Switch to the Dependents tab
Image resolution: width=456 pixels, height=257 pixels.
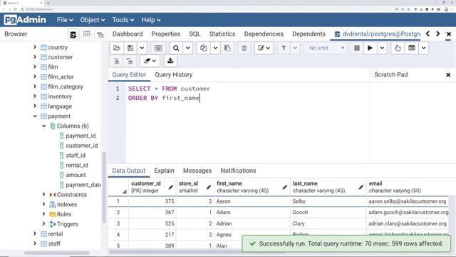pos(309,34)
